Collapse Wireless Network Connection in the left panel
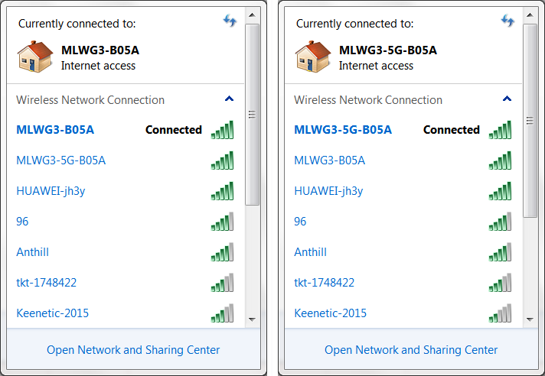The image size is (545, 376). click(x=229, y=99)
